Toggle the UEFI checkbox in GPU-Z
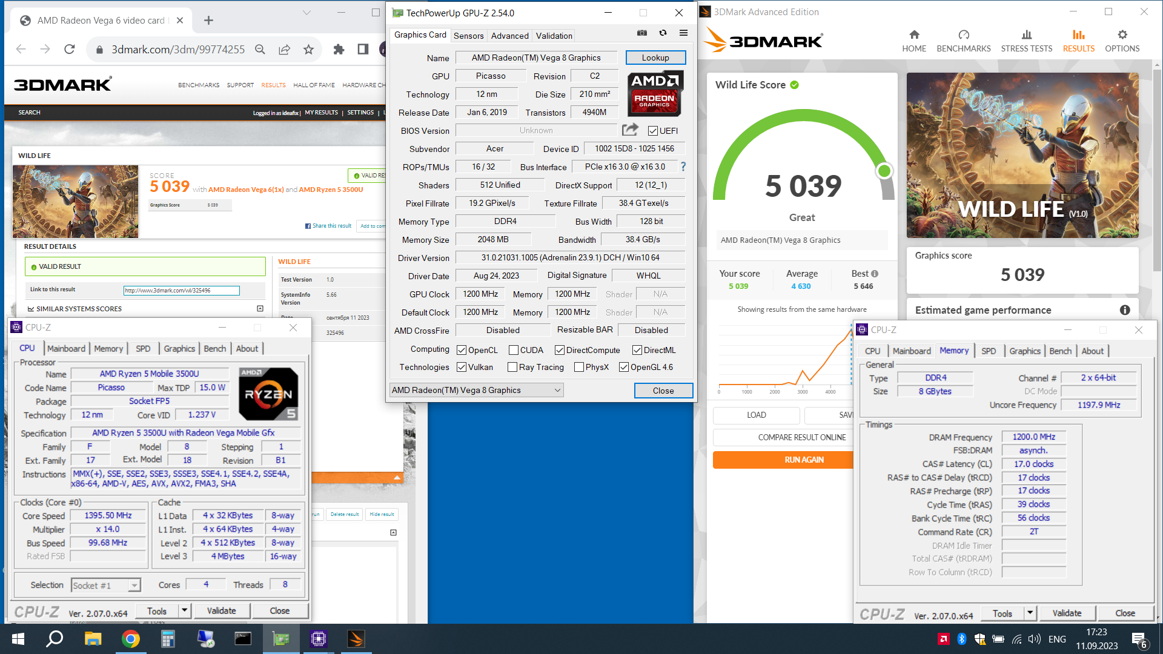 click(x=653, y=131)
